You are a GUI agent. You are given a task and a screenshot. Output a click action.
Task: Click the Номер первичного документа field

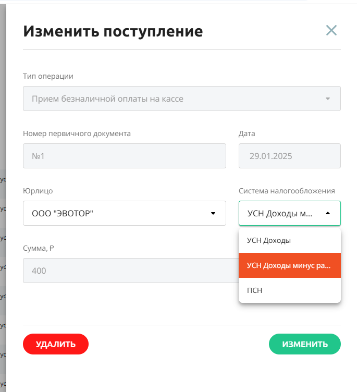[125, 156]
